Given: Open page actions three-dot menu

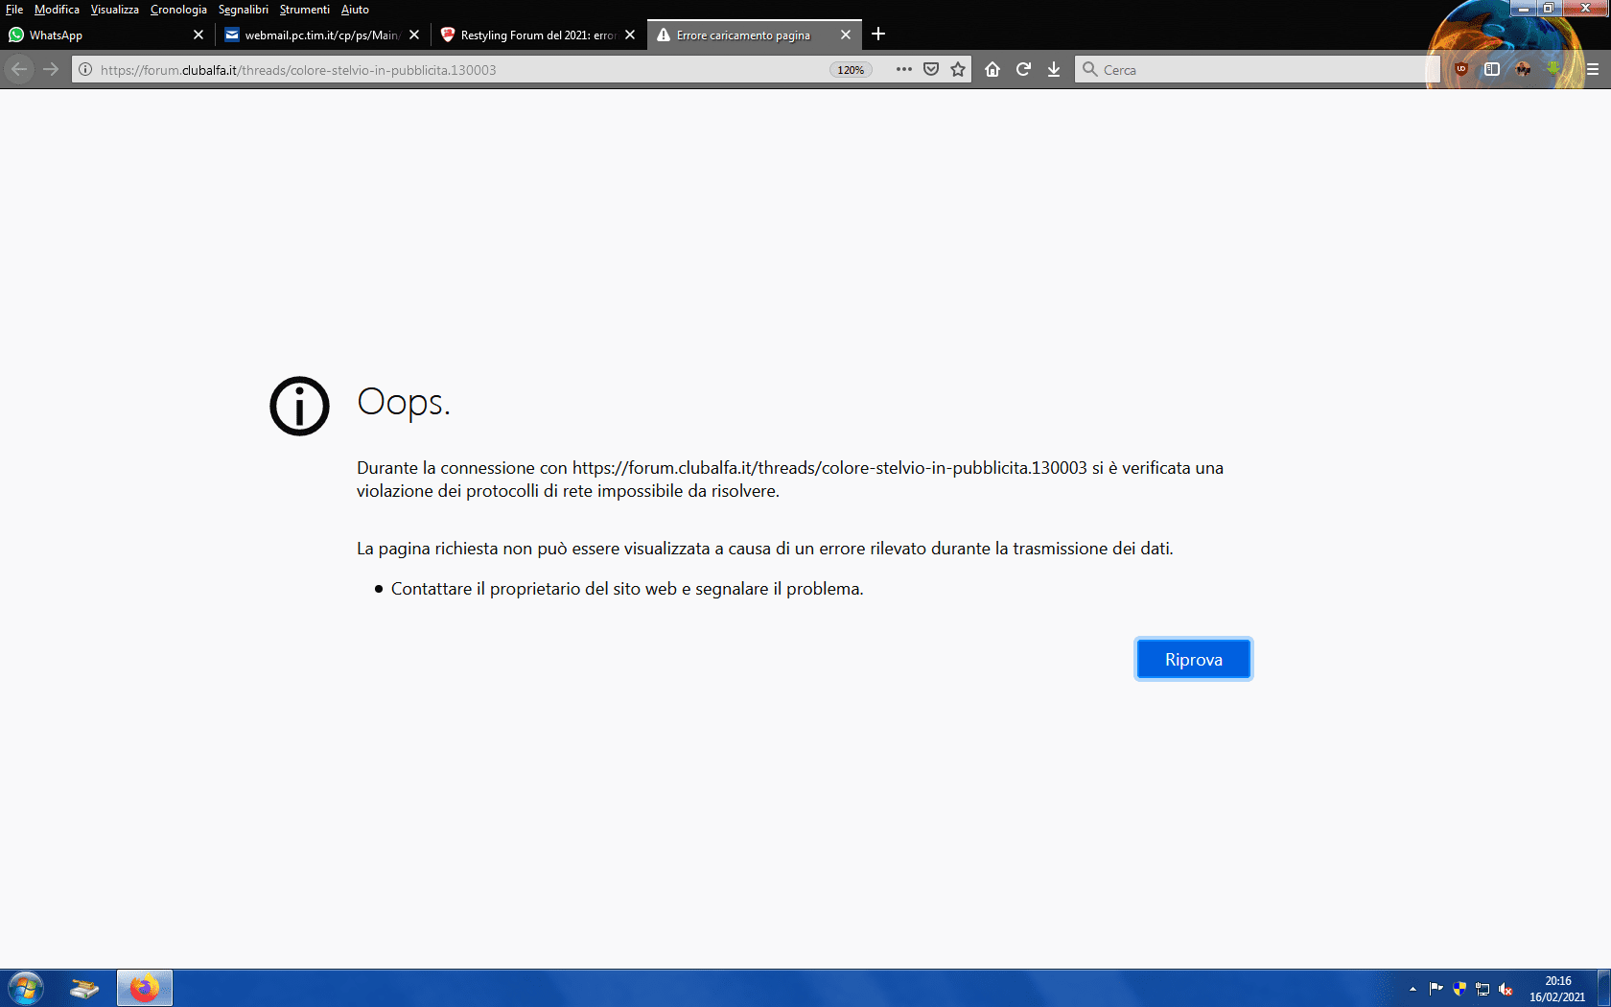Looking at the screenshot, I should click(x=903, y=69).
